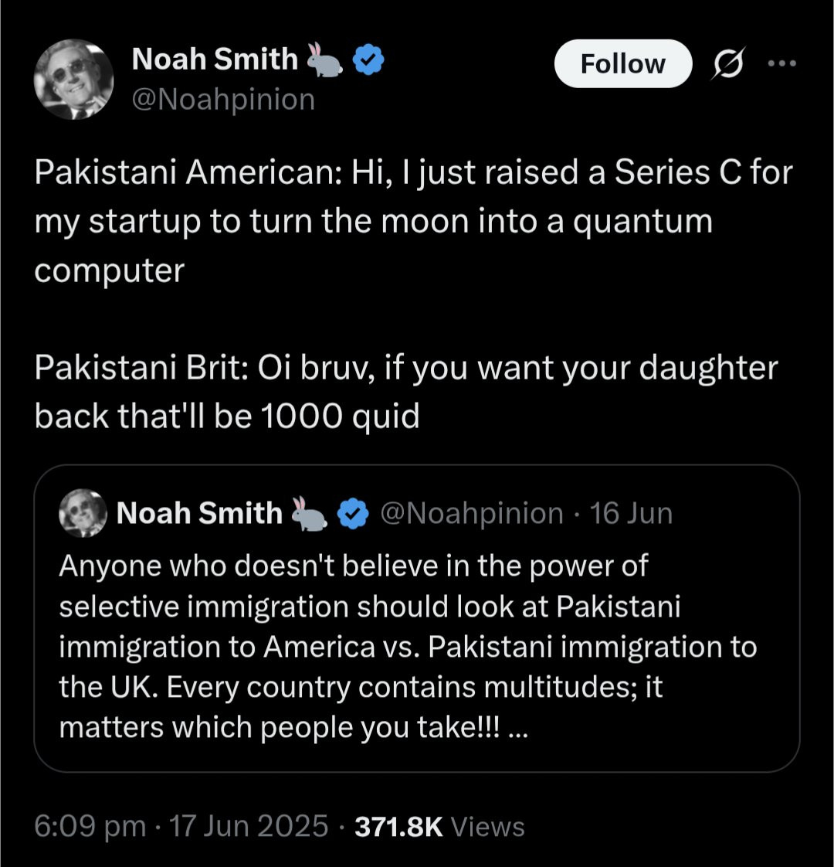Open the quoted tweet's 16 Jun date
The height and width of the screenshot is (867, 834).
tap(631, 514)
